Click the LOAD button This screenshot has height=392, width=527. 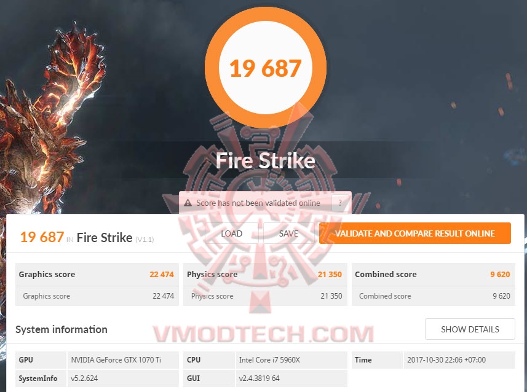click(x=232, y=233)
